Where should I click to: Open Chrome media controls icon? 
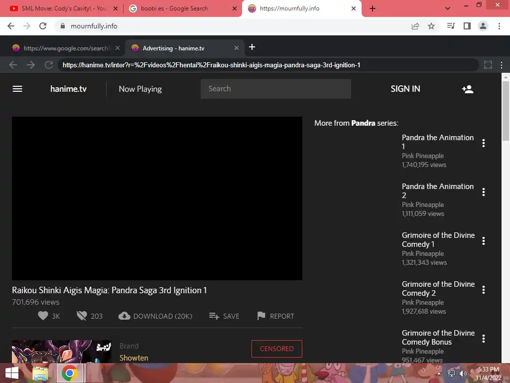click(x=451, y=26)
